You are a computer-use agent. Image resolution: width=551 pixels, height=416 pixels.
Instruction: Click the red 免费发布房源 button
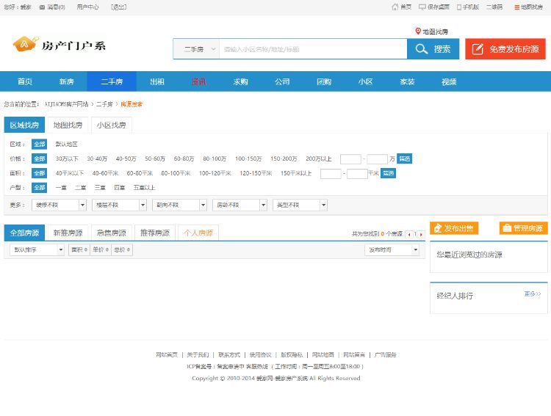coord(505,49)
